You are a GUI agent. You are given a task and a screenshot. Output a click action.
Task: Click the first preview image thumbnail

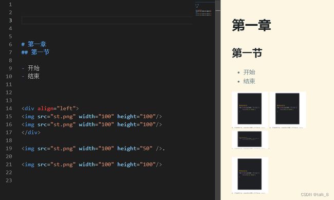pyautogui.click(x=250, y=110)
